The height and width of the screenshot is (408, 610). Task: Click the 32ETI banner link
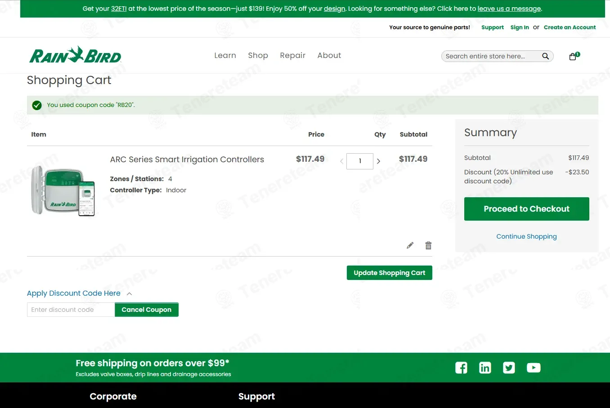[119, 9]
